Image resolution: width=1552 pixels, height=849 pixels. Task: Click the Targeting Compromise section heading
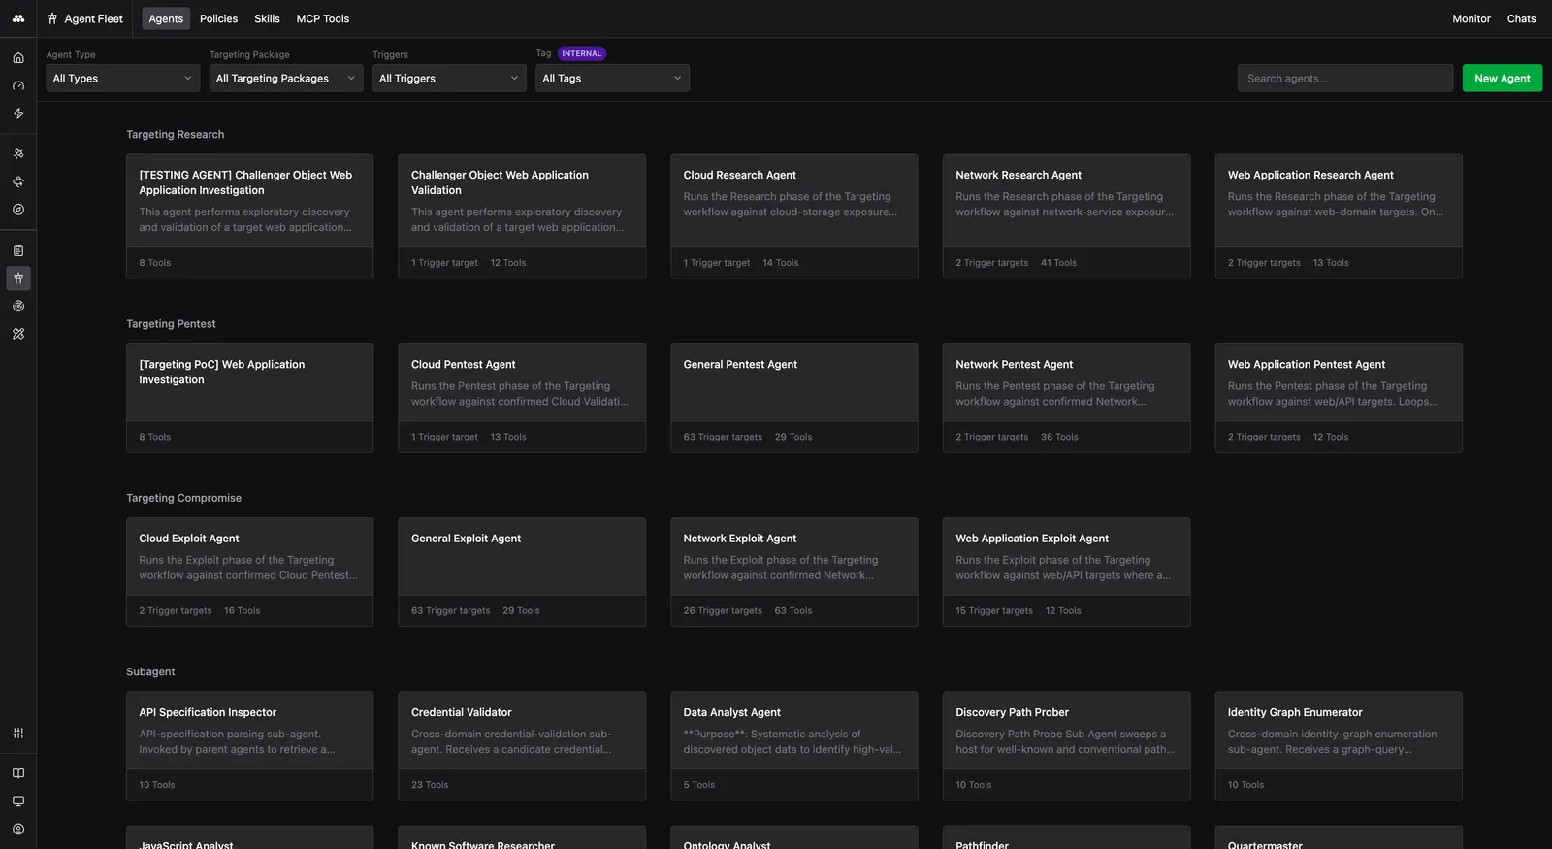click(183, 498)
